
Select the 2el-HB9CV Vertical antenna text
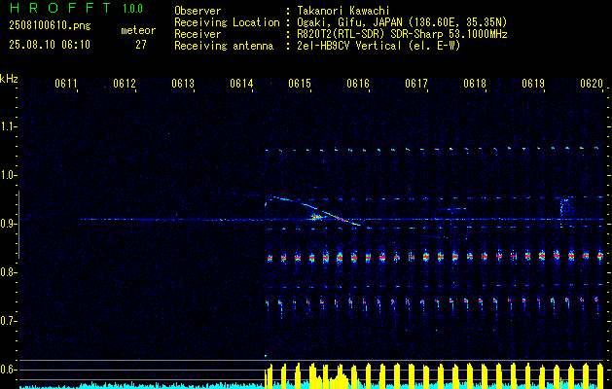[x=378, y=46]
